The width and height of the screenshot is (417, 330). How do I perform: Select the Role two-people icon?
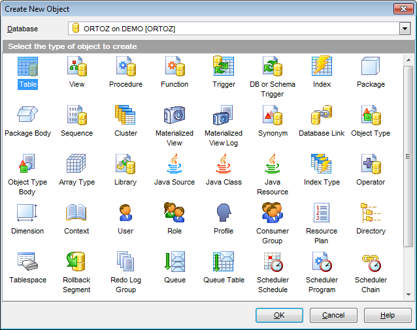[175, 212]
